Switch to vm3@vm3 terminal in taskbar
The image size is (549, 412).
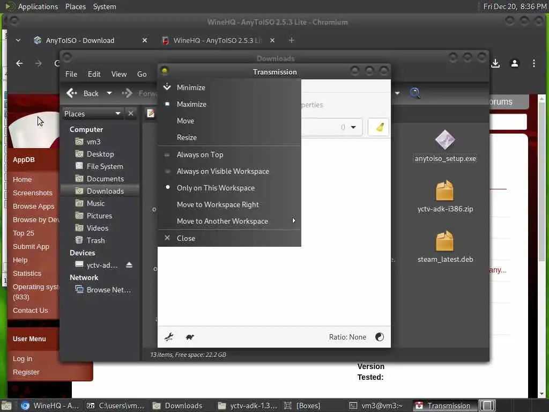click(376, 406)
